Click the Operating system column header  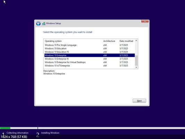pyautogui.click(x=53, y=41)
